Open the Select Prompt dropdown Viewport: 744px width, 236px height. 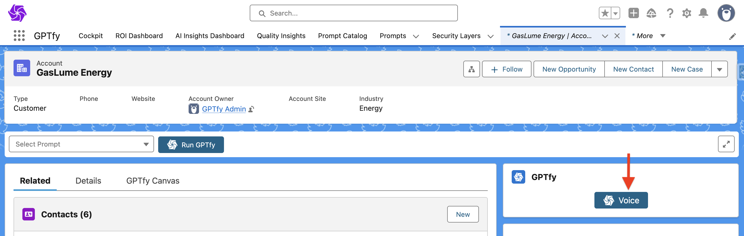pyautogui.click(x=81, y=144)
